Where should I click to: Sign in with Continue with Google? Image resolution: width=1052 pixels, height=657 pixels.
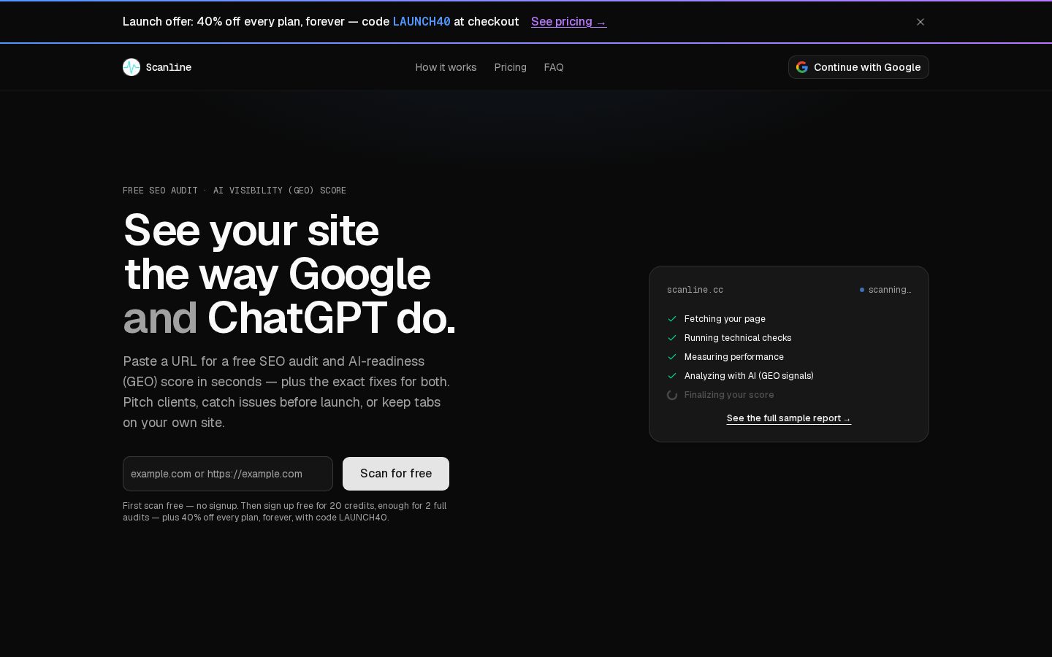pos(858,67)
